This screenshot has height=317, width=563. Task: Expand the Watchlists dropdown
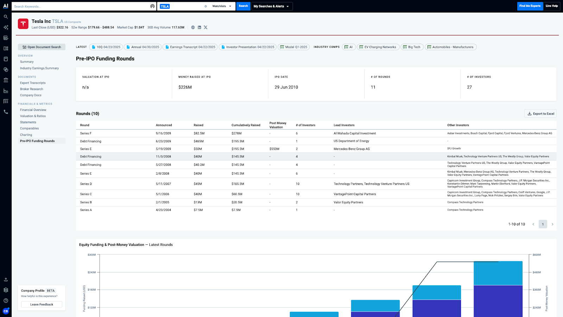tap(222, 6)
